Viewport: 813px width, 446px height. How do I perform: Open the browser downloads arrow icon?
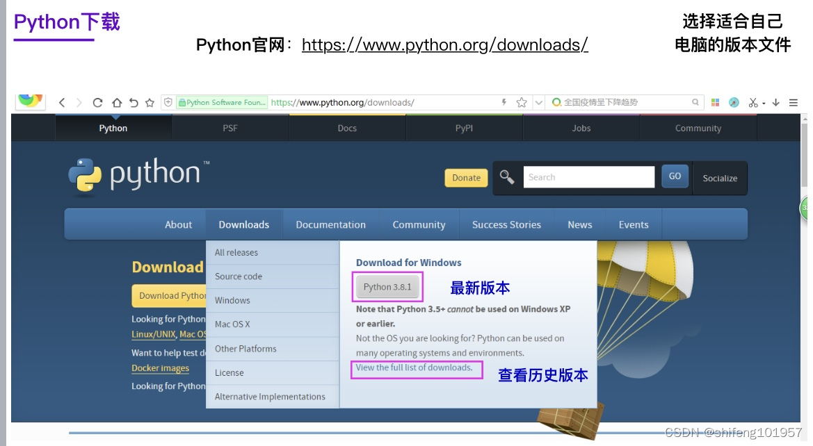point(775,103)
